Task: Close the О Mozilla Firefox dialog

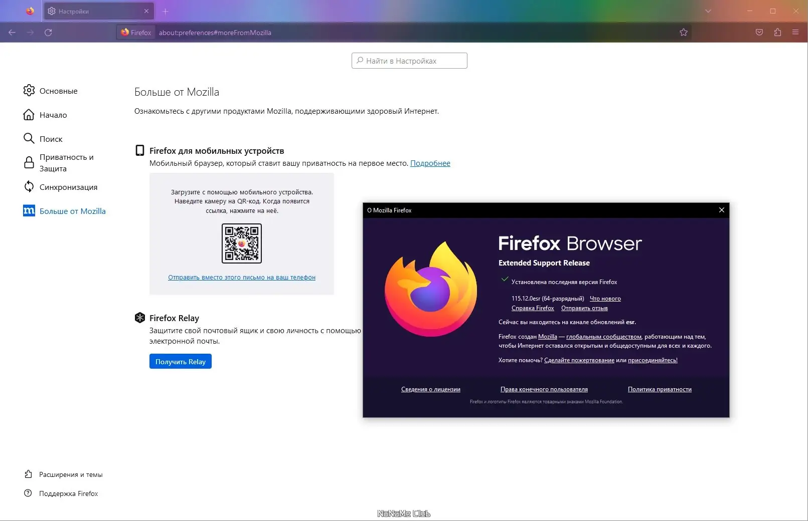Action: point(722,210)
